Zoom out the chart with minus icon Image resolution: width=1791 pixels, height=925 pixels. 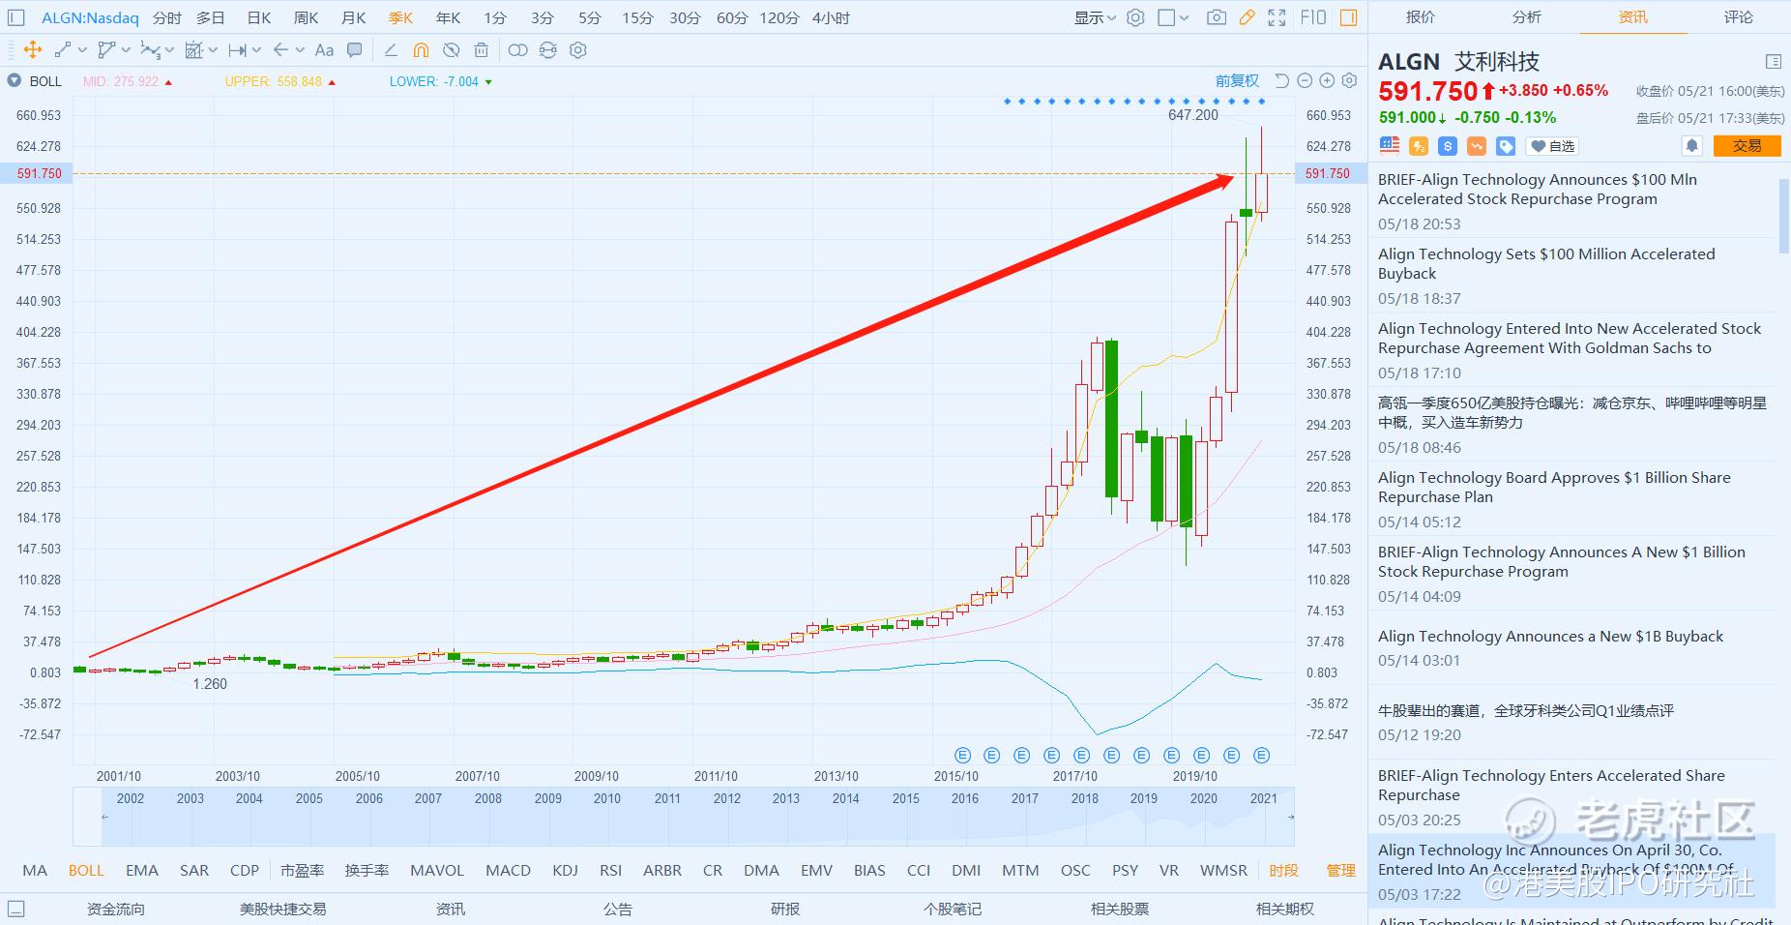coord(1305,81)
